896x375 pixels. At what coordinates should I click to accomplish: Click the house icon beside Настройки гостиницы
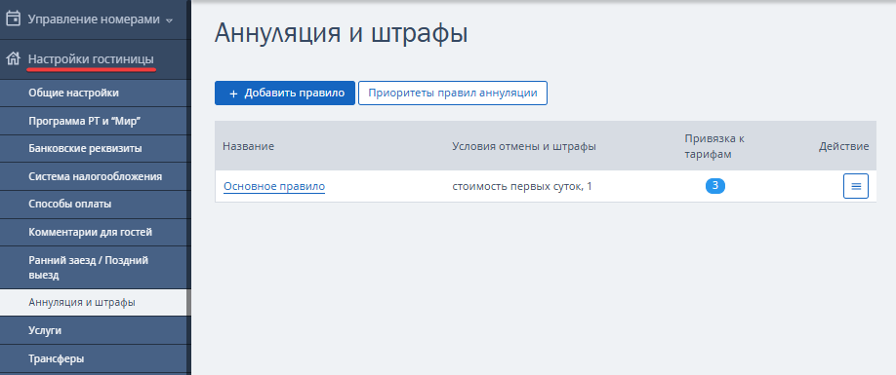pos(13,58)
